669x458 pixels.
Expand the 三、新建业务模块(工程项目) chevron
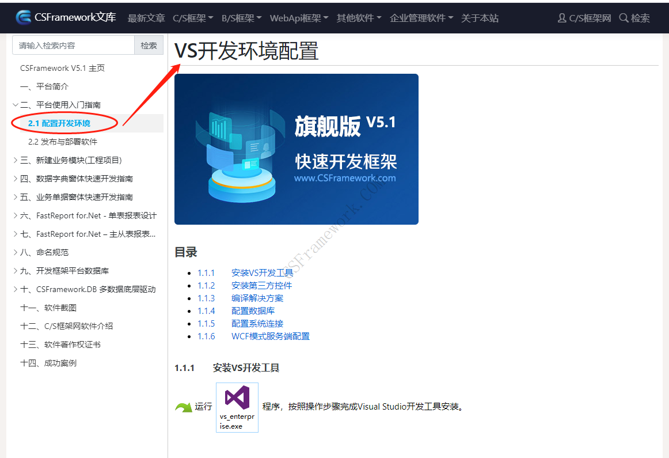point(16,160)
